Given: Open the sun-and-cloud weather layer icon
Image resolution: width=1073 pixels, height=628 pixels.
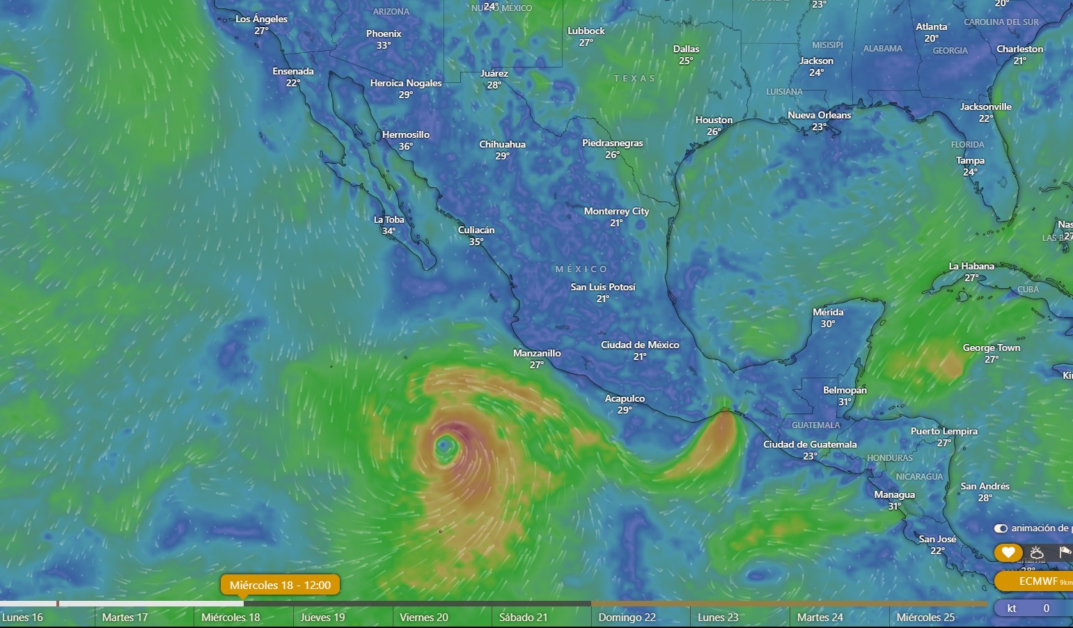Looking at the screenshot, I should click(x=1037, y=553).
